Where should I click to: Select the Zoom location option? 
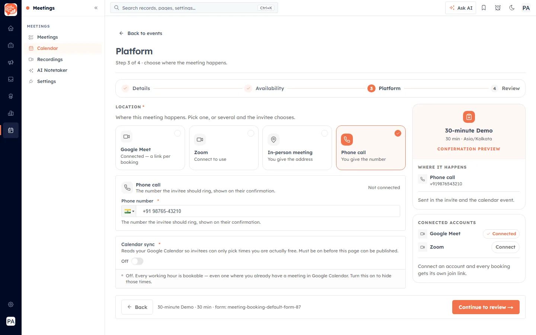pos(224,148)
